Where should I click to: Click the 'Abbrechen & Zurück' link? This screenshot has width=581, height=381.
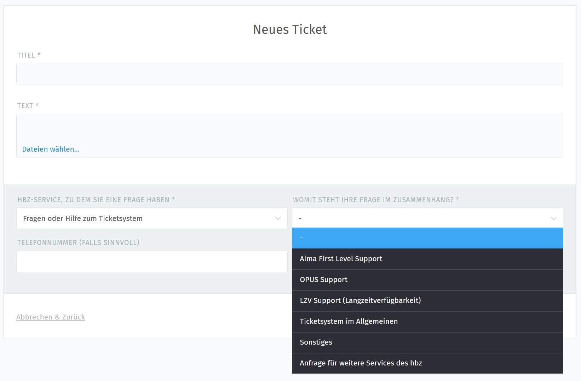click(51, 317)
